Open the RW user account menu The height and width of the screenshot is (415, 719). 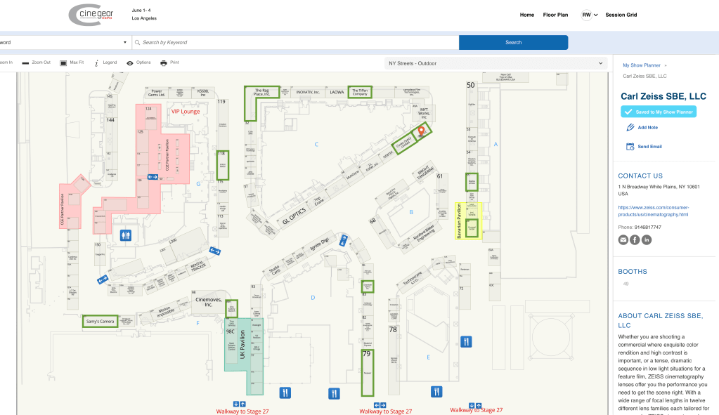[x=589, y=15]
